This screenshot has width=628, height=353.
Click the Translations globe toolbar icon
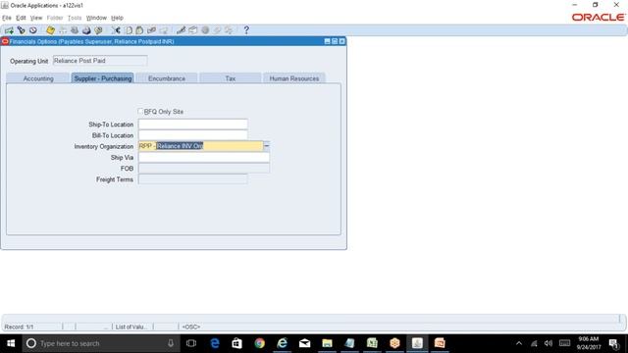205,30
